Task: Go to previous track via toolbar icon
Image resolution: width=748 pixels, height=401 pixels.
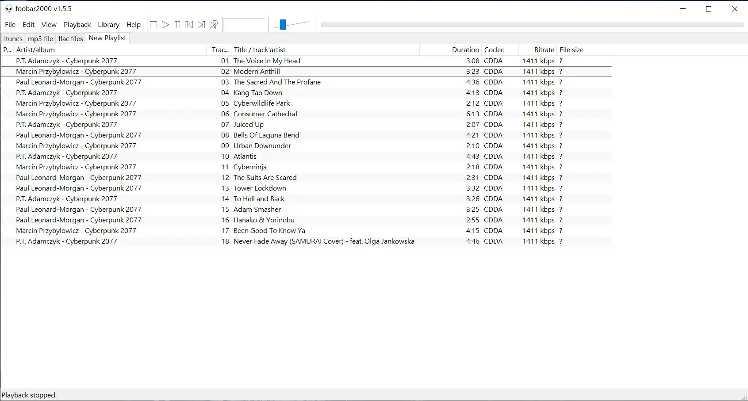Action: coord(189,25)
